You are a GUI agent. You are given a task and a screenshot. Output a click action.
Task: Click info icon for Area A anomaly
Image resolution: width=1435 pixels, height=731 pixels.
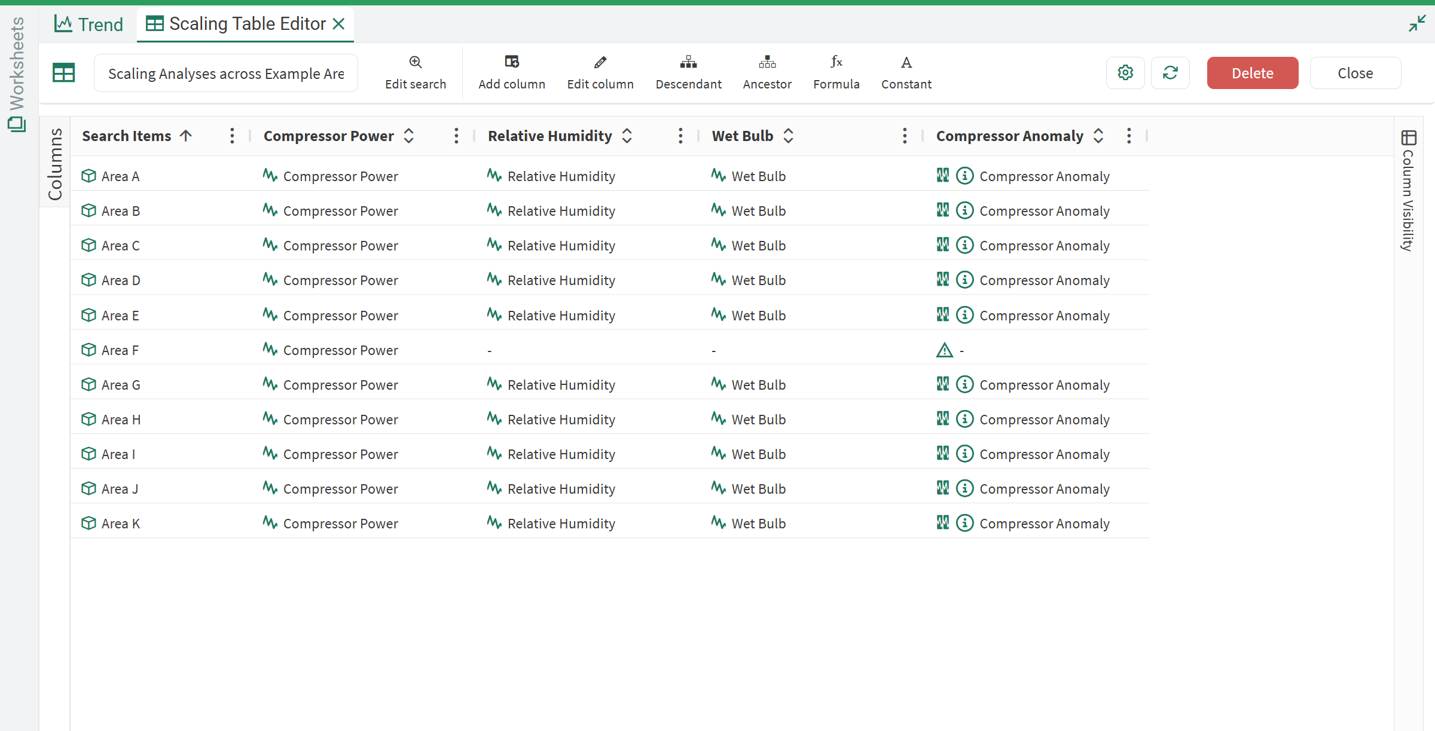[x=964, y=176]
